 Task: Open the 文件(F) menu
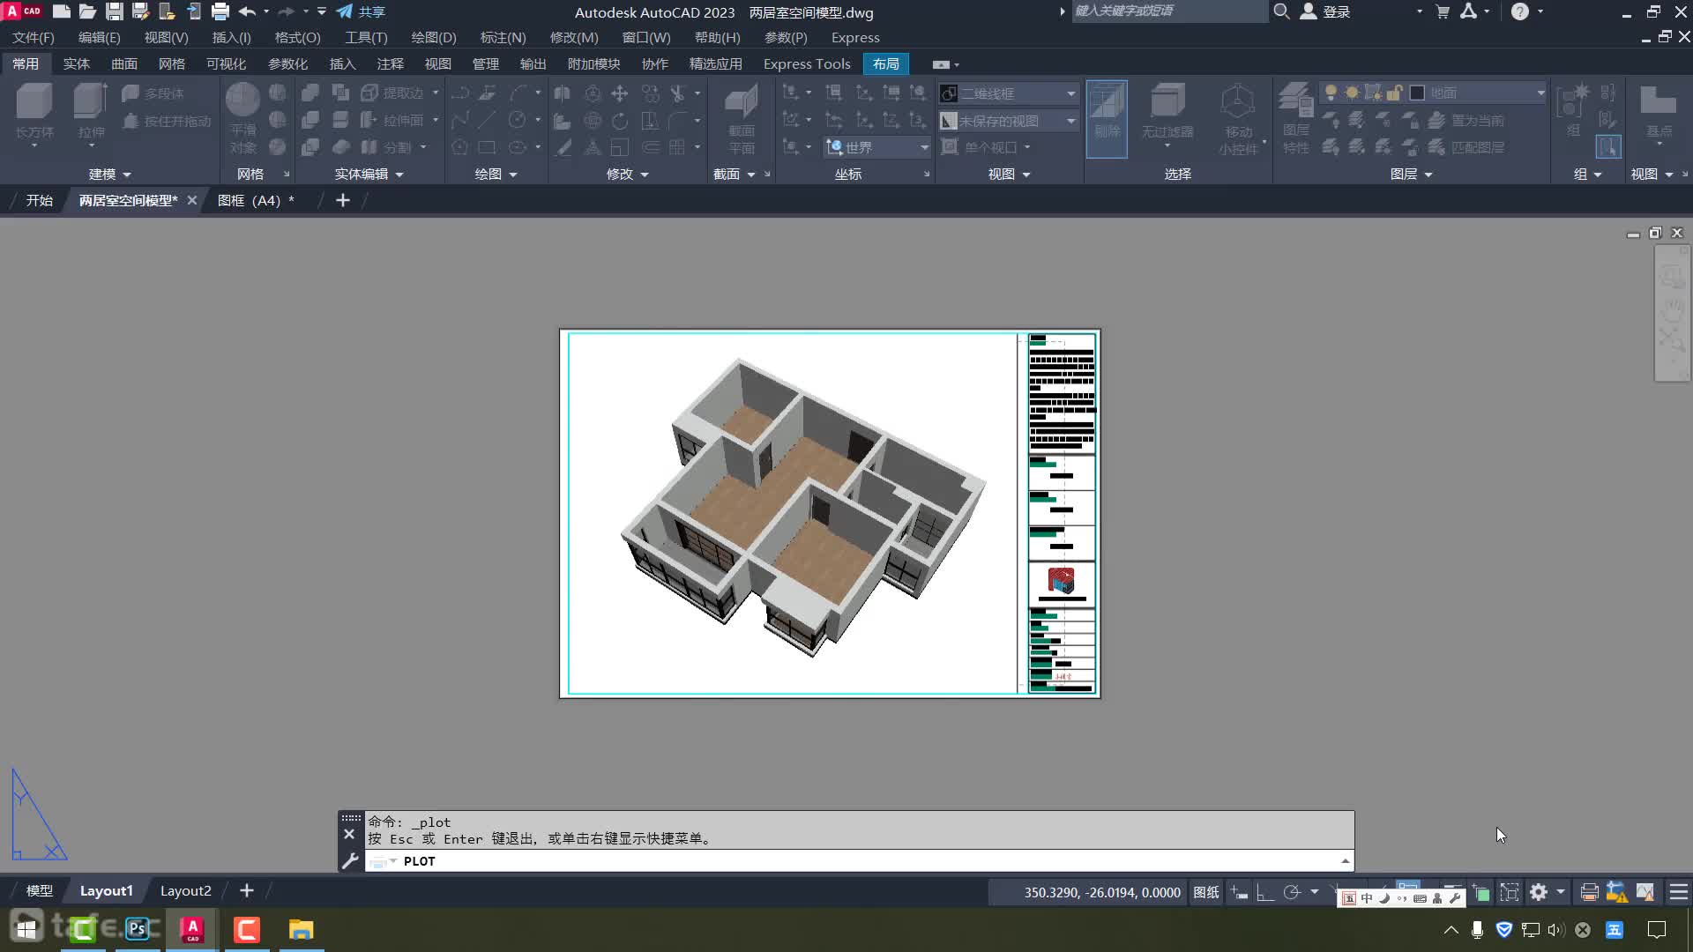tap(33, 38)
